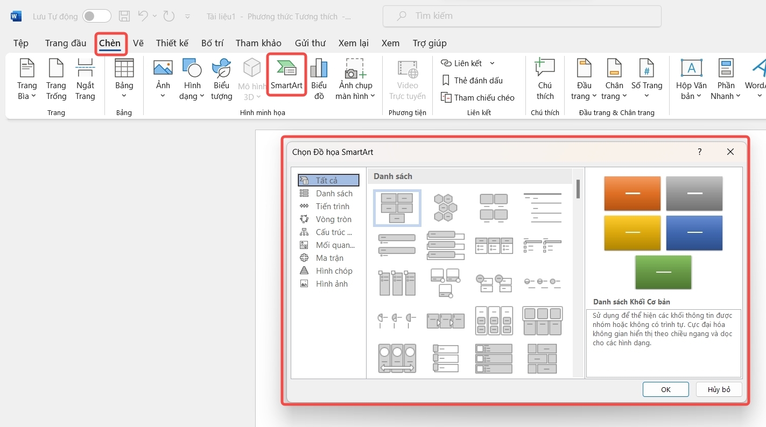766x427 pixels.
Task: Switch to the Tham khảo tab
Action: 258,43
